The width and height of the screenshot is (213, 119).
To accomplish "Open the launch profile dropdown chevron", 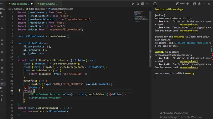I will point(190,4).
